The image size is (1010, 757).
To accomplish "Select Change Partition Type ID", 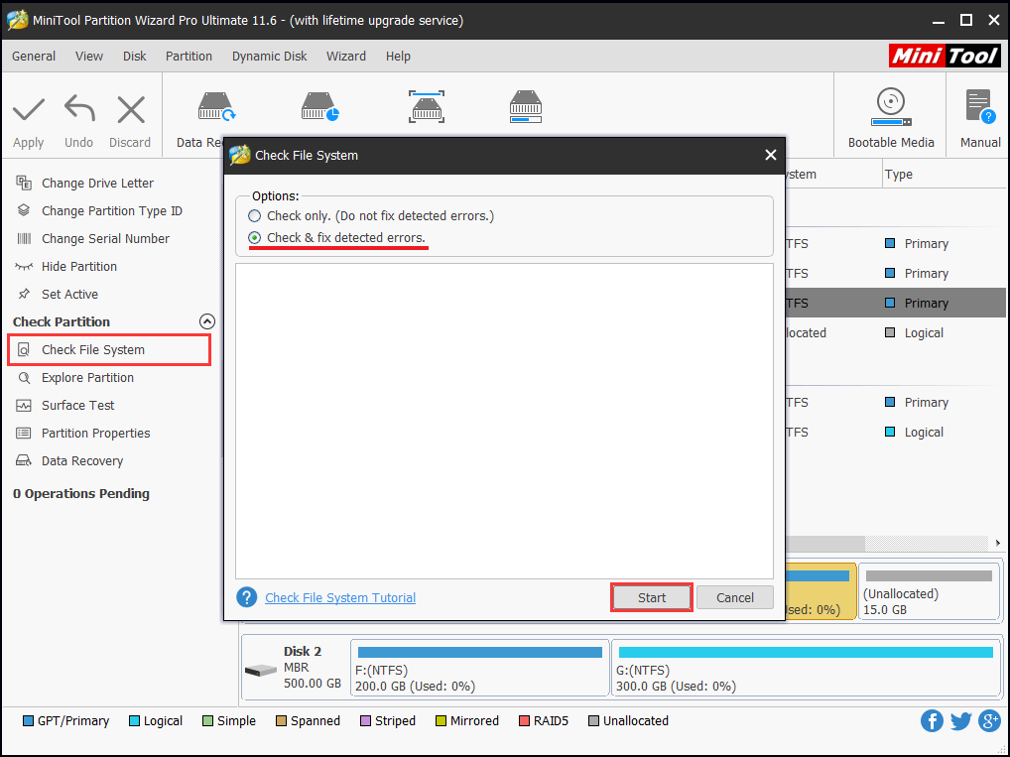I will click(111, 210).
